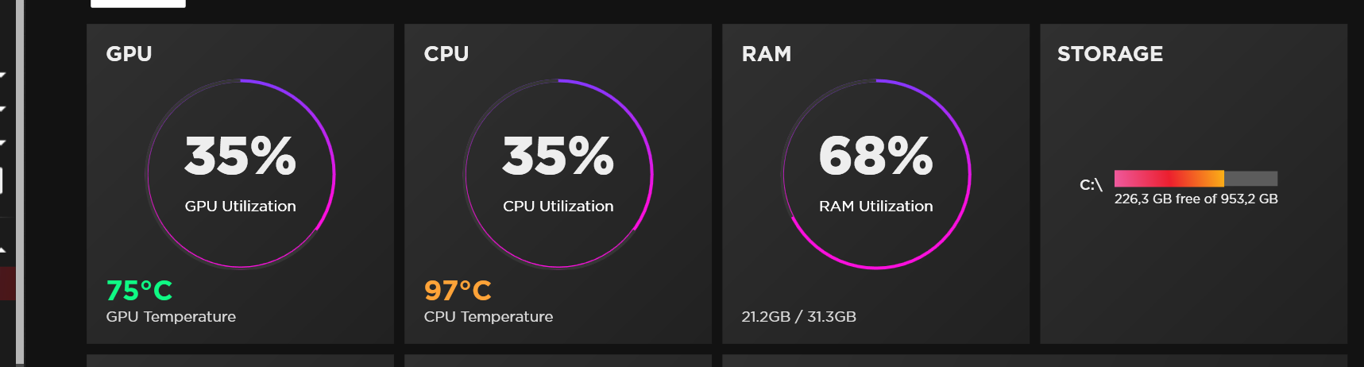
Task: Click the dark red highlighted sidebar item
Action: click(7, 284)
